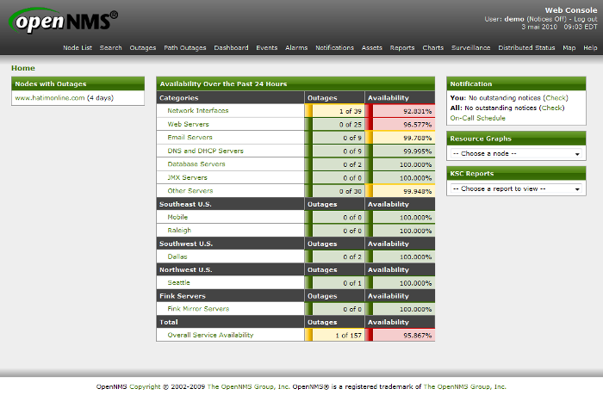Screen dimensions: 603x395
Task: Expand the Choose a node dropdown
Action: [517, 153]
